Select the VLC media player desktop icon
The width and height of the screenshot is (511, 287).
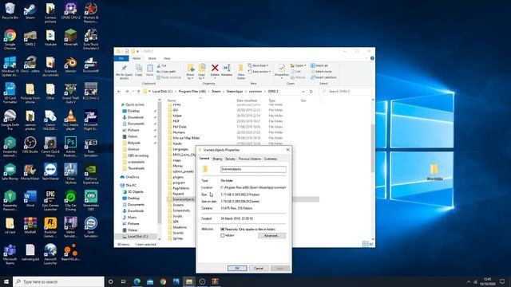click(x=70, y=120)
